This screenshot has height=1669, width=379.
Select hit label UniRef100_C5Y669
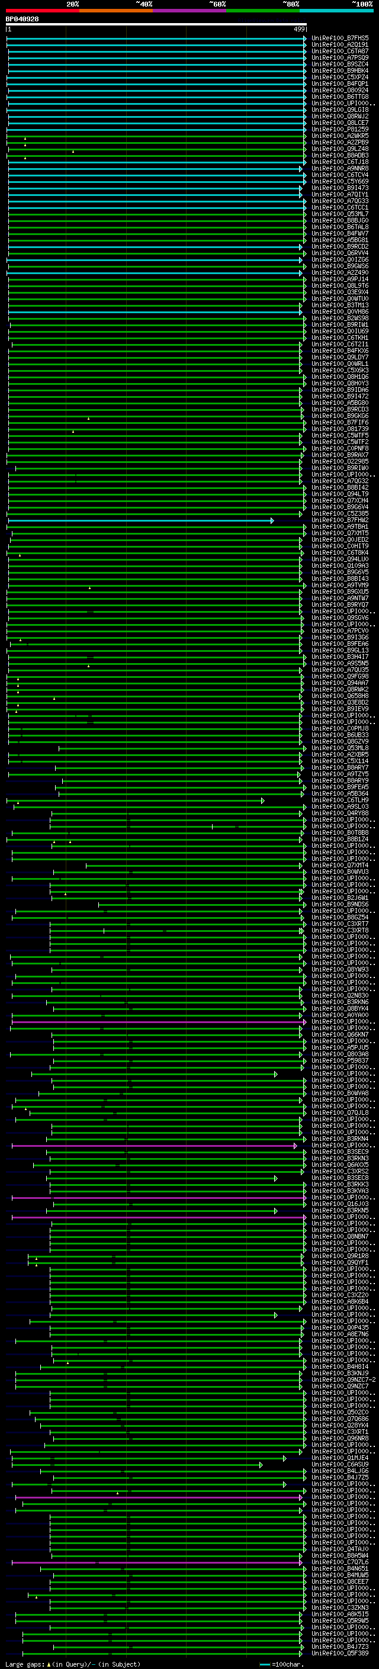point(340,181)
